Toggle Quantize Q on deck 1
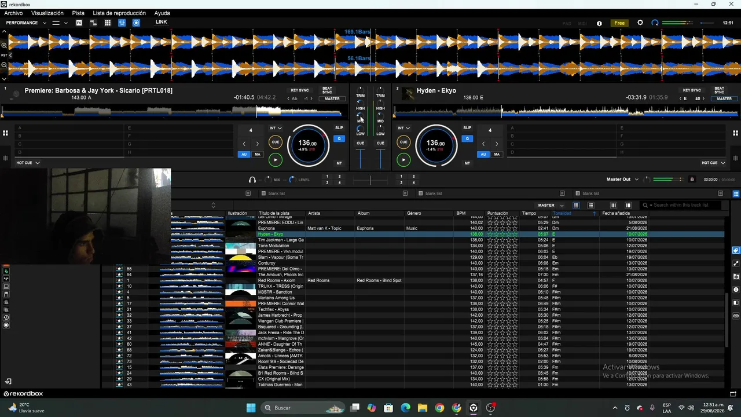 [x=339, y=138]
